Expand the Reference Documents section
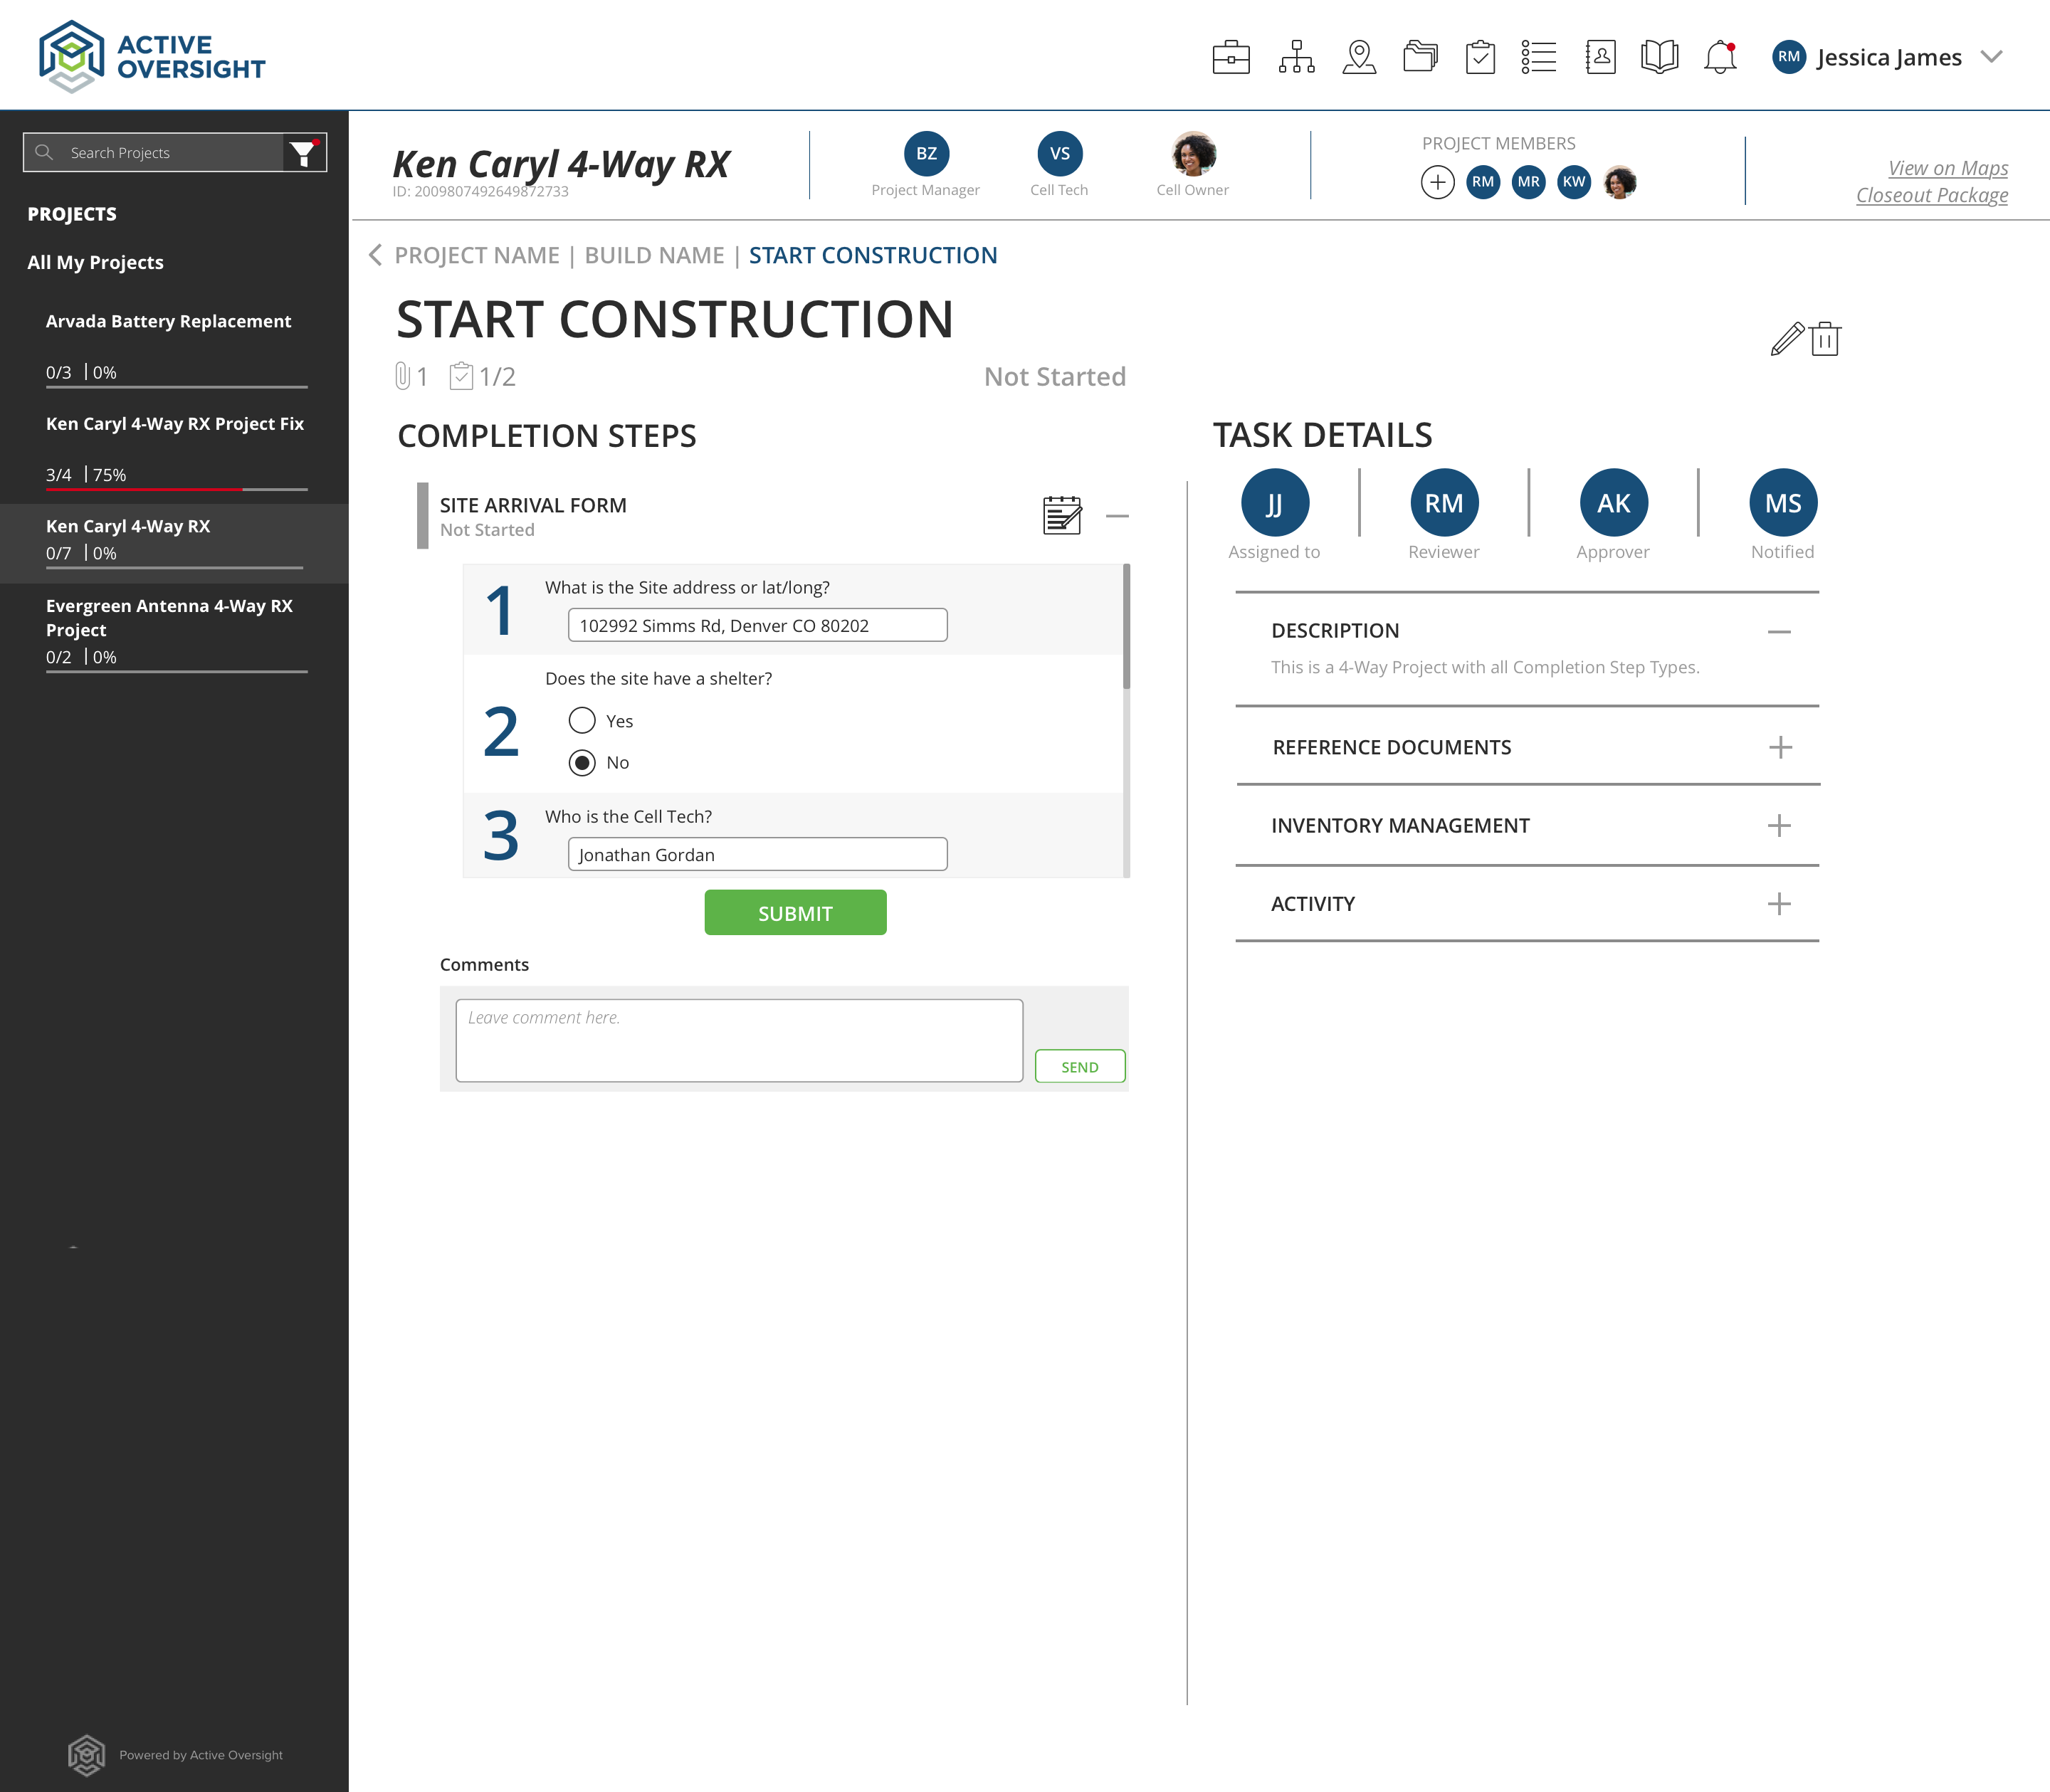The height and width of the screenshot is (1792, 2050). coord(1779,746)
